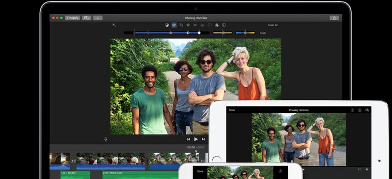Click the playhead marker in the timeline
This screenshot has width=392, height=179.
coord(196,152)
